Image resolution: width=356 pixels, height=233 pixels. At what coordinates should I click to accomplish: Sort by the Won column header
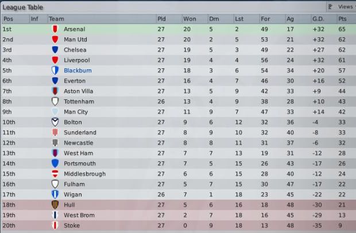coord(189,19)
